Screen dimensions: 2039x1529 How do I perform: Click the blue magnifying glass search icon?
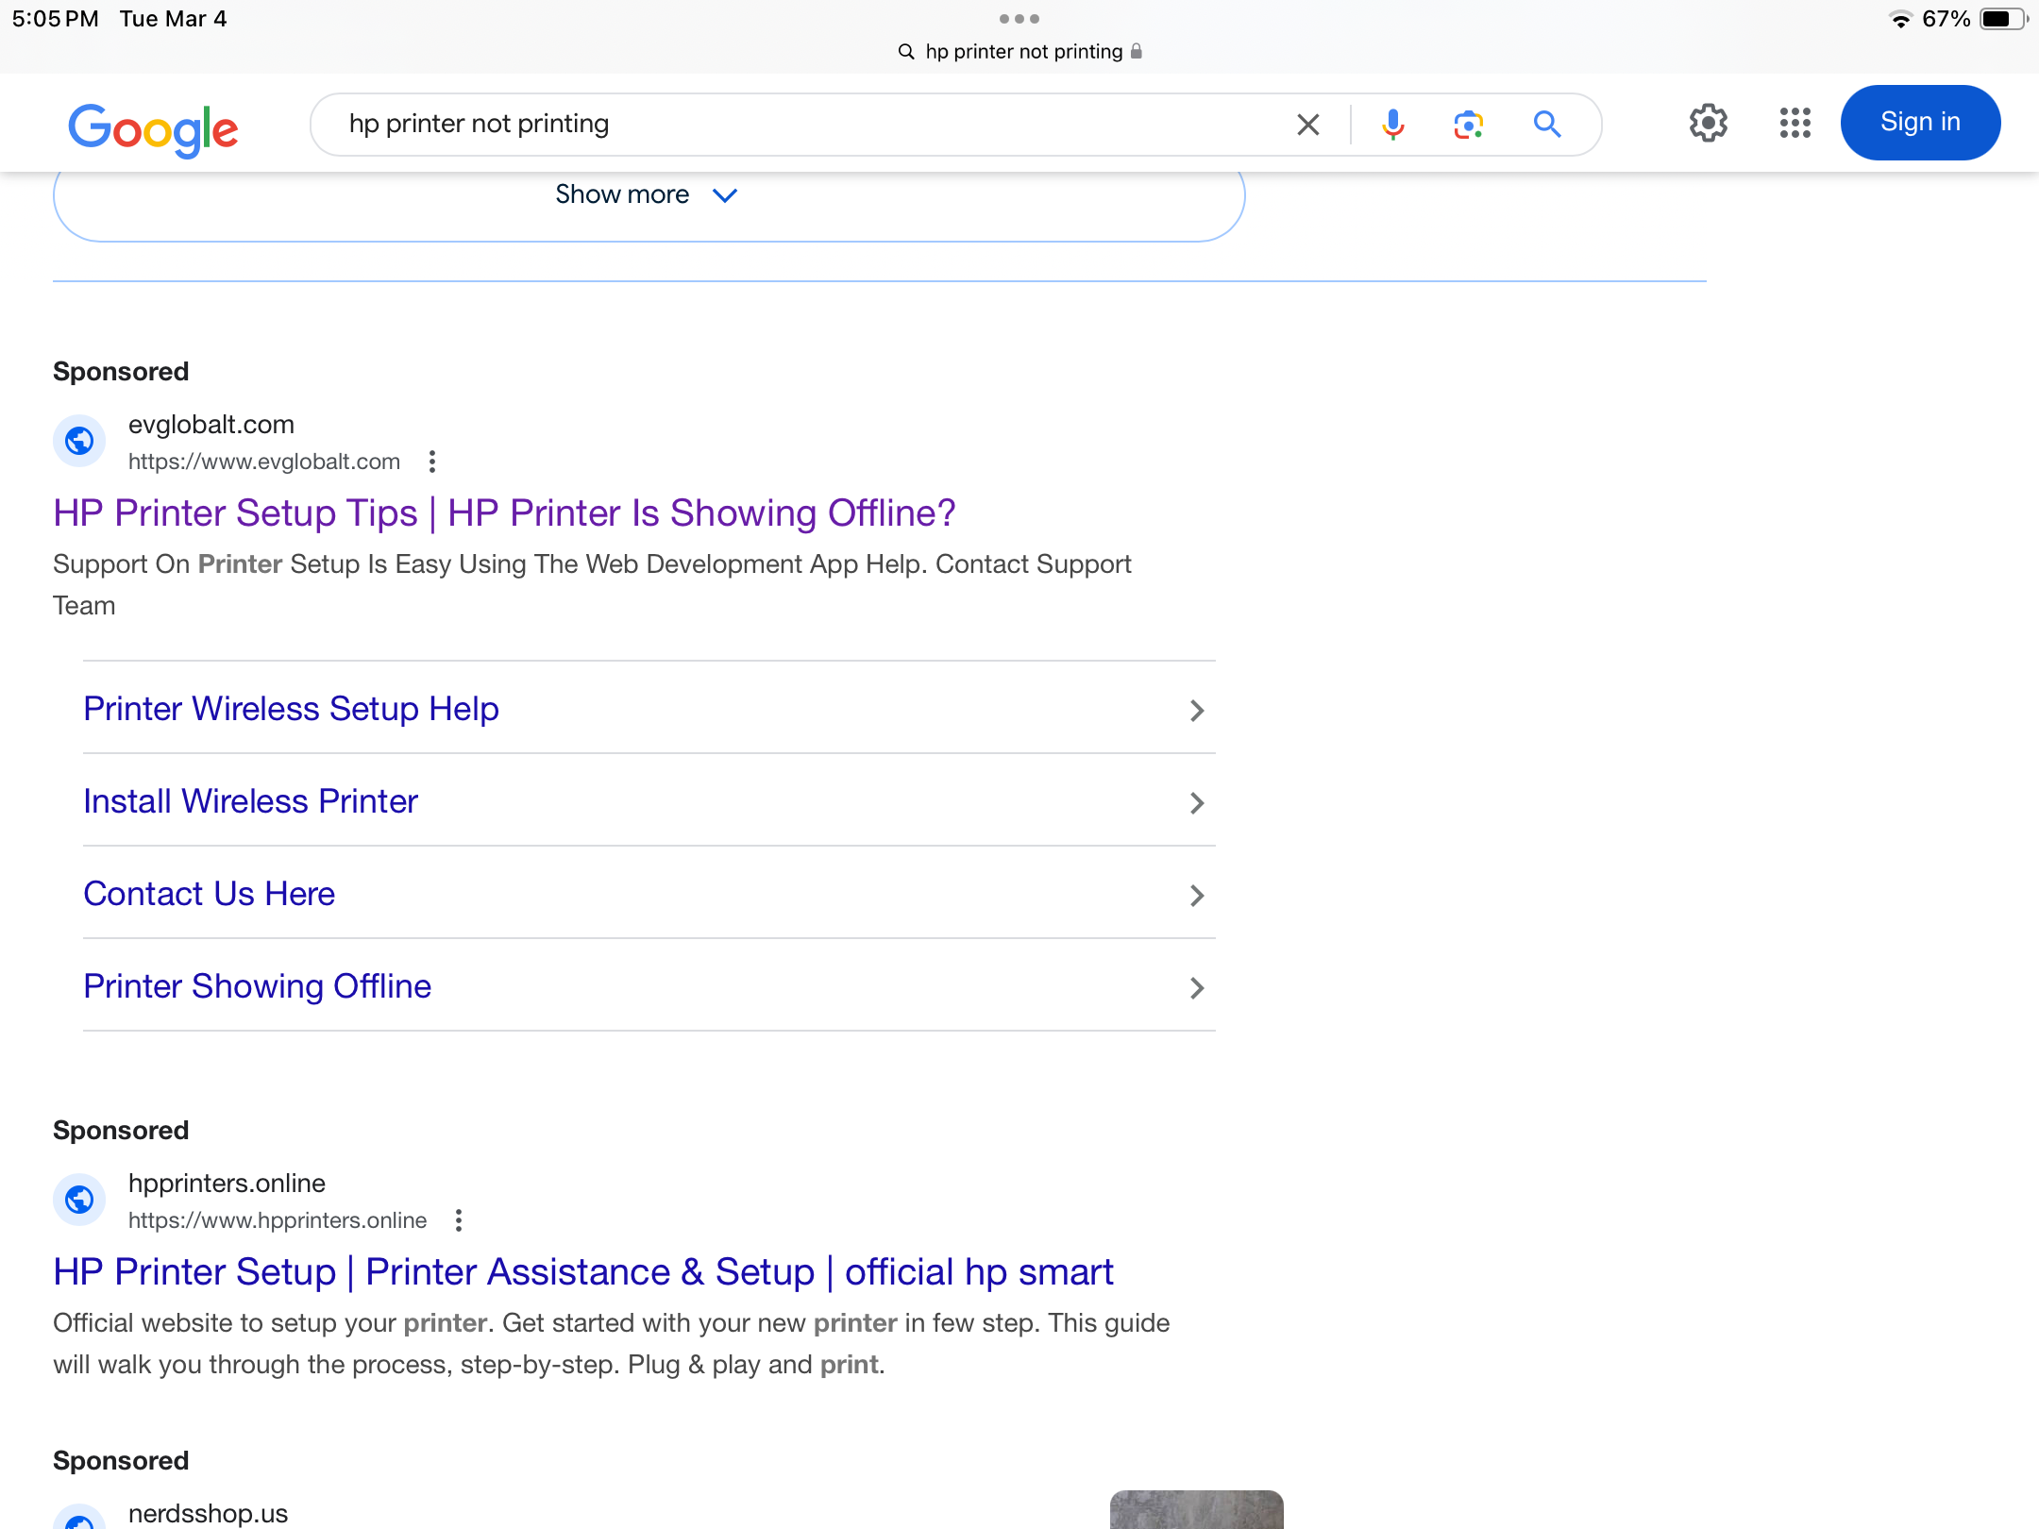coord(1546,124)
